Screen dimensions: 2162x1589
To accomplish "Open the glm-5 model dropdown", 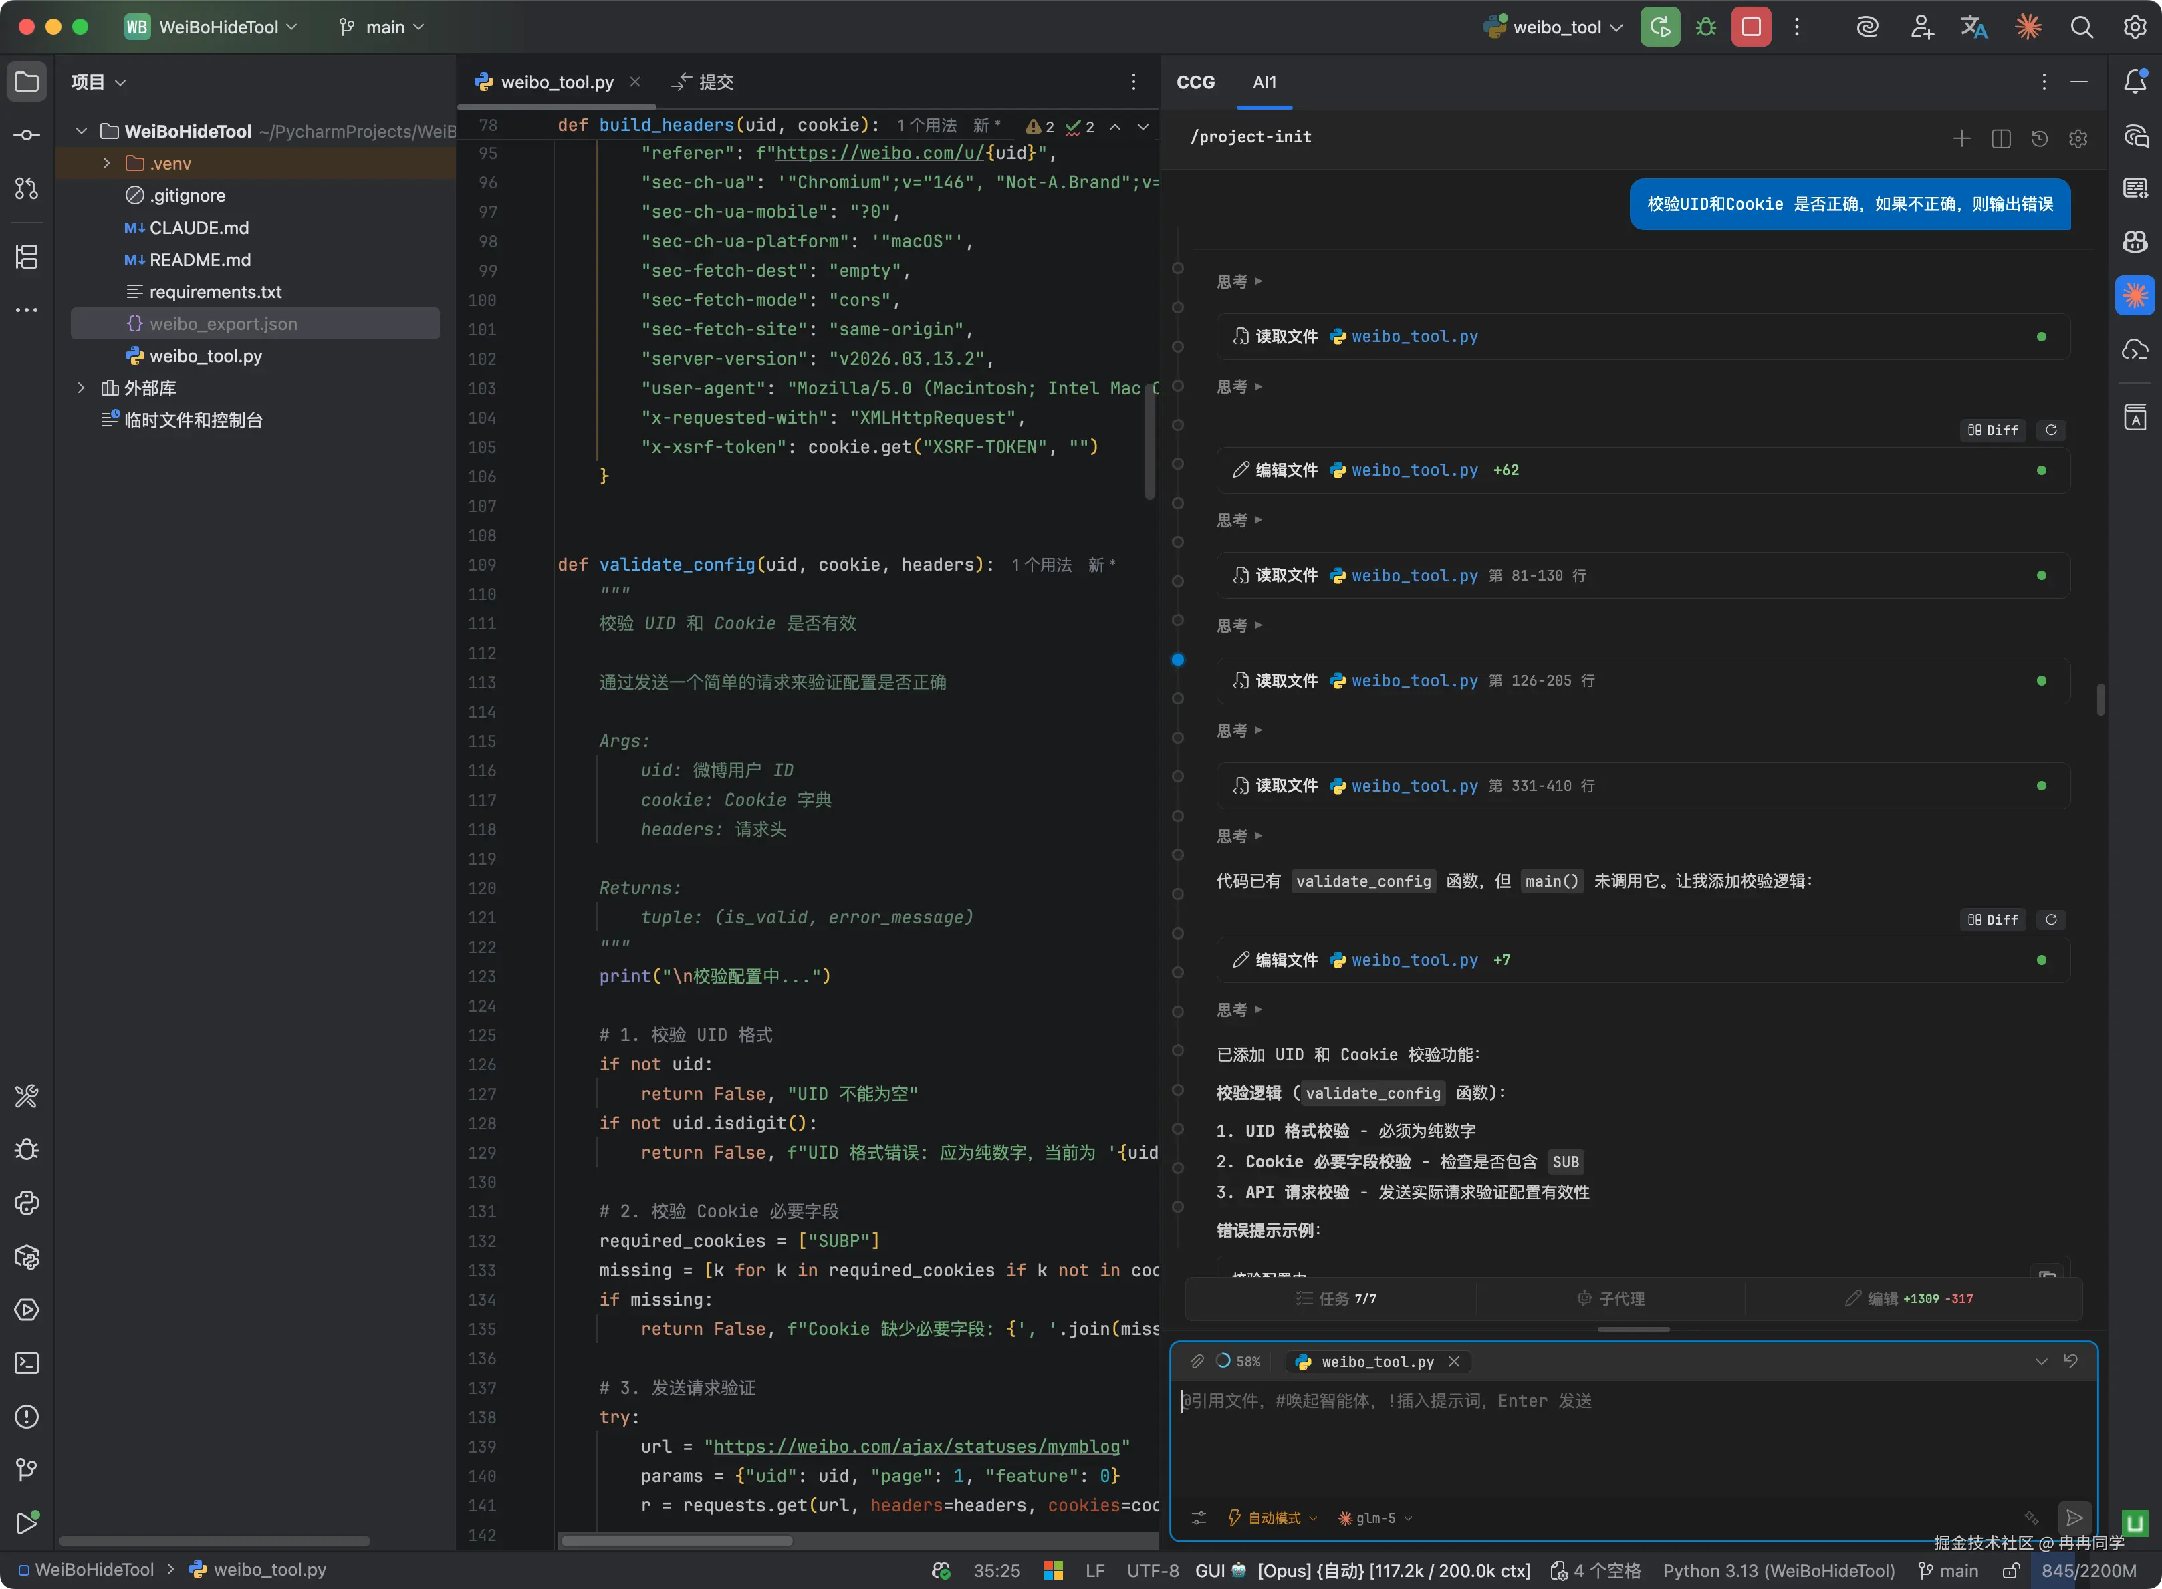I will (1375, 1518).
